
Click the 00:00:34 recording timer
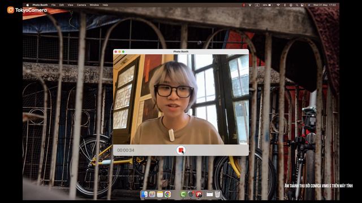[126, 151]
